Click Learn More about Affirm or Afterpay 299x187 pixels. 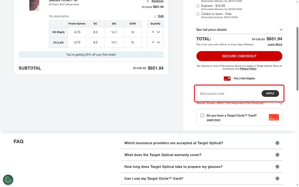[x=275, y=45]
